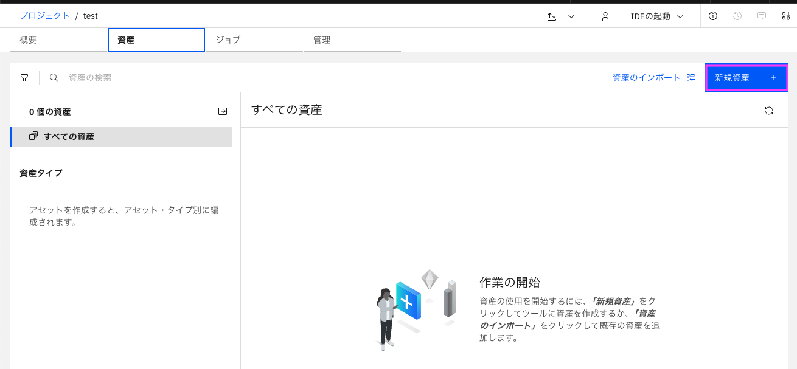Select the 資産 tab
Viewport: 797px width, 369px height.
[156, 40]
